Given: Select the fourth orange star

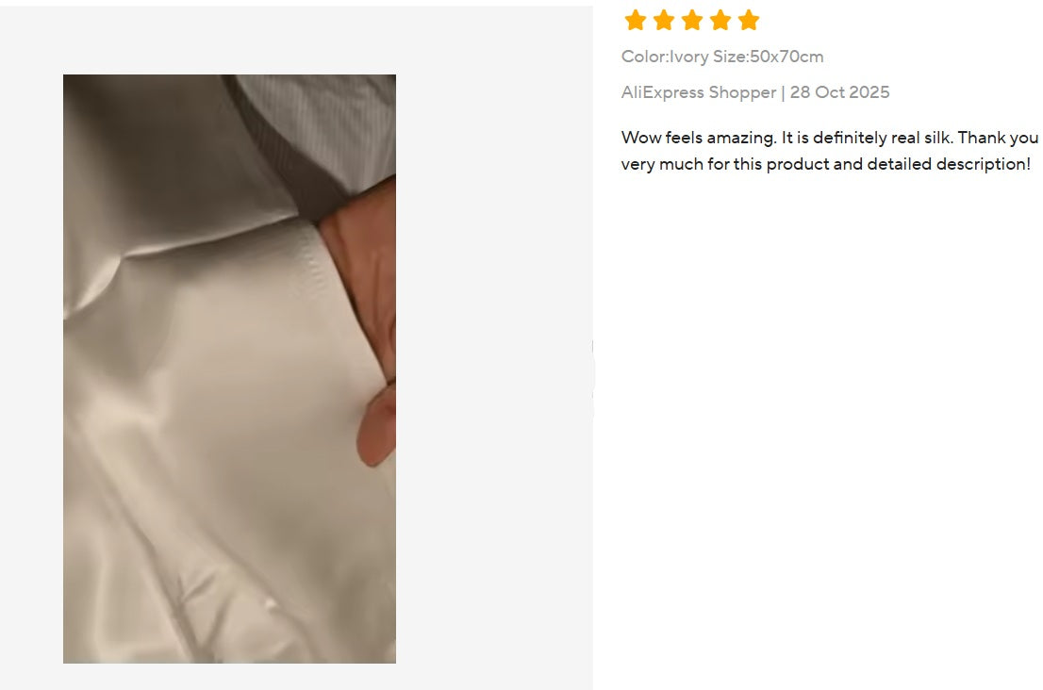Looking at the screenshot, I should pos(720,20).
